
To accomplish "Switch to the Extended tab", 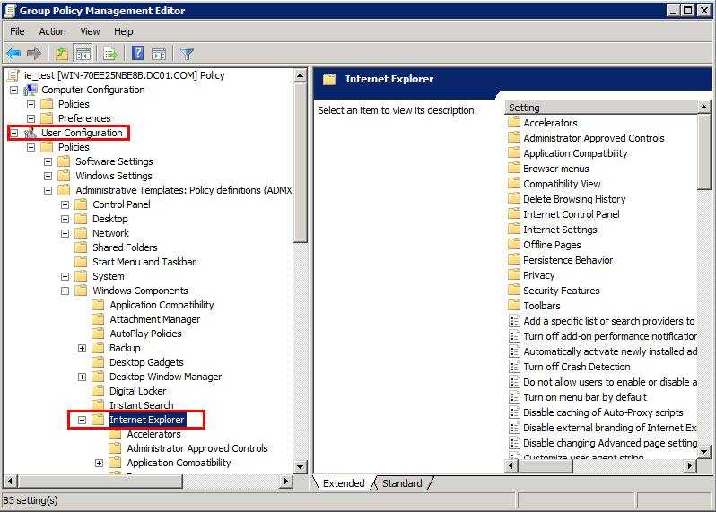I will coord(344,483).
